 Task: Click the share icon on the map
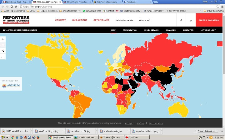click(x=3, y=51)
